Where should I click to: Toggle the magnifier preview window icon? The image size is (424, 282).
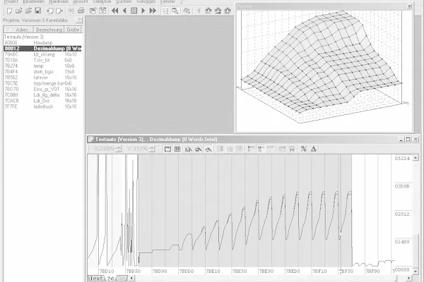[x=175, y=11]
